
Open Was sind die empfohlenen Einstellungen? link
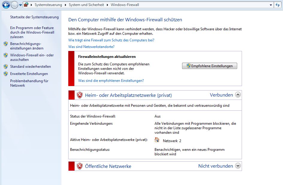click(x=111, y=81)
